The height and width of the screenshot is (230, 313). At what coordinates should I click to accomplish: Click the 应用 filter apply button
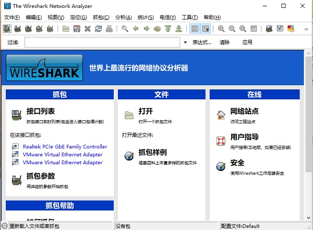pyautogui.click(x=247, y=42)
